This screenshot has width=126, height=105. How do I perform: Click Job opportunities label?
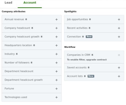pos(77,19)
